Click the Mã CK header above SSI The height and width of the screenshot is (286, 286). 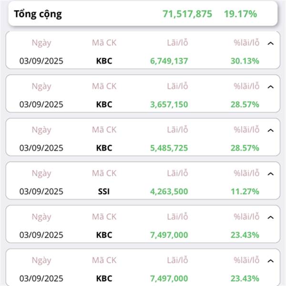(104, 174)
